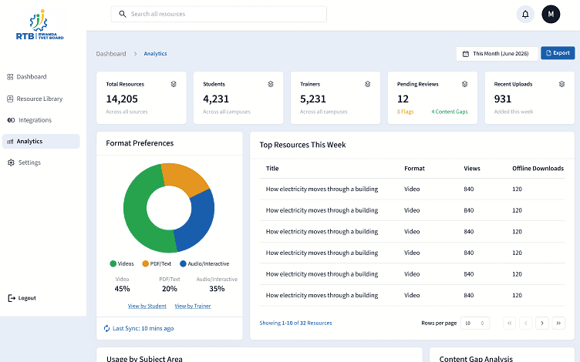
Task: Open notifications bell icon
Action: point(525,15)
